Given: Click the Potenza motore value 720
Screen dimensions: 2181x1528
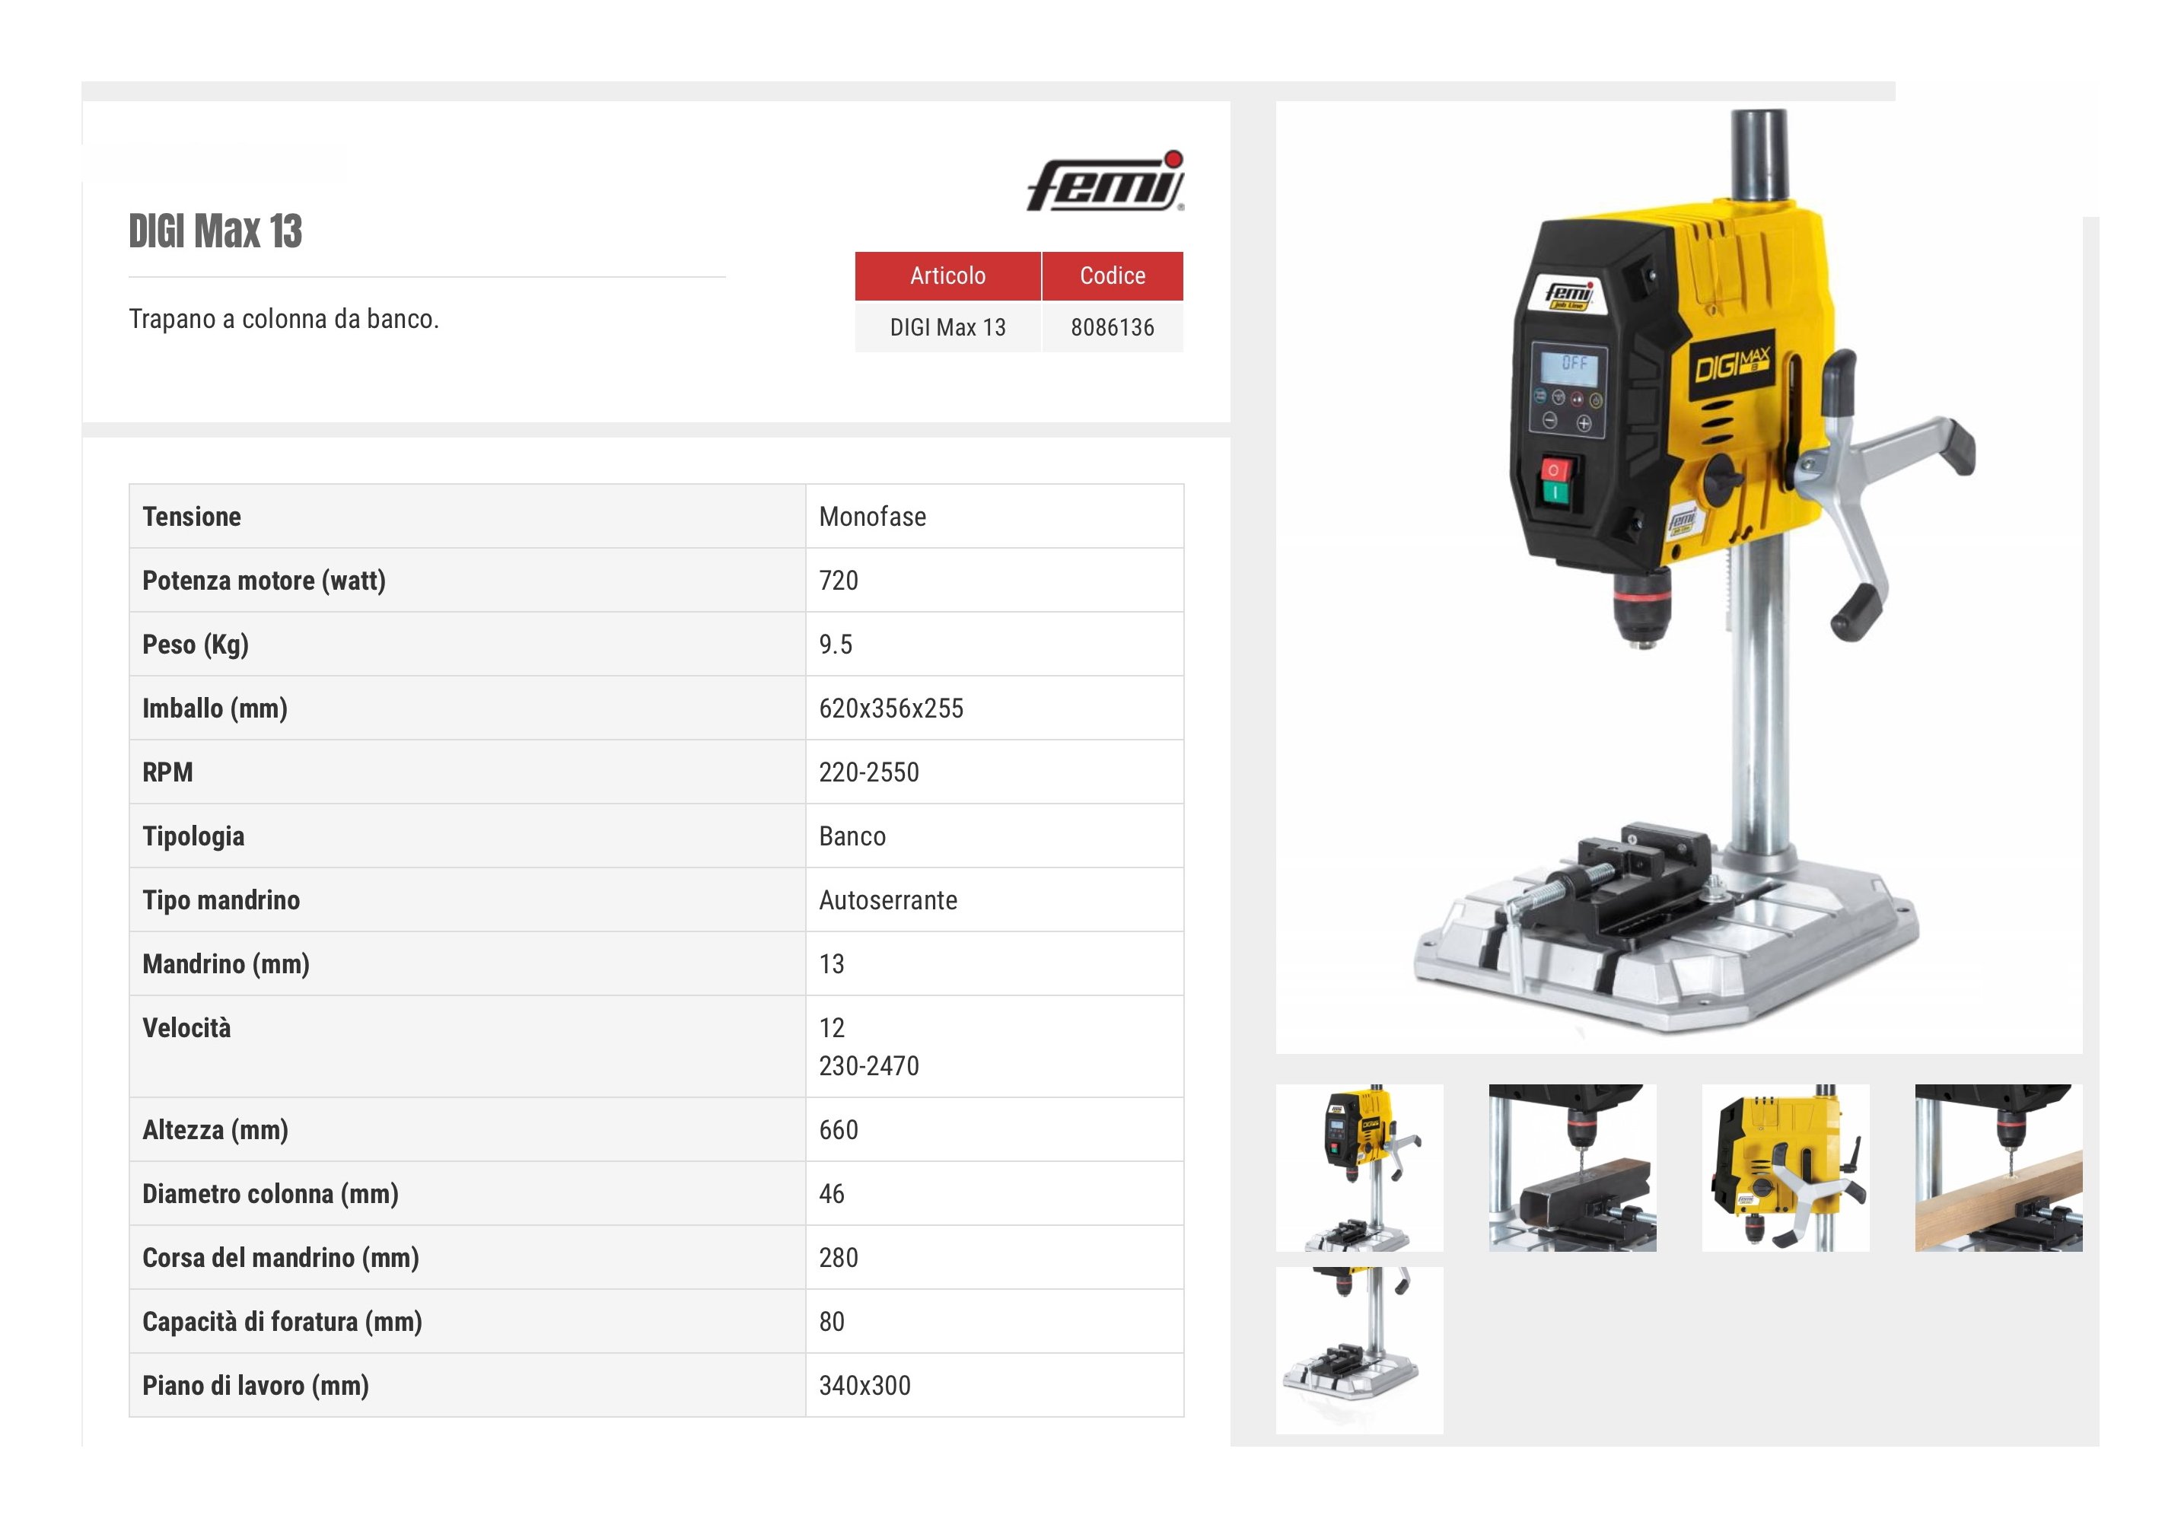Looking at the screenshot, I should point(838,581).
